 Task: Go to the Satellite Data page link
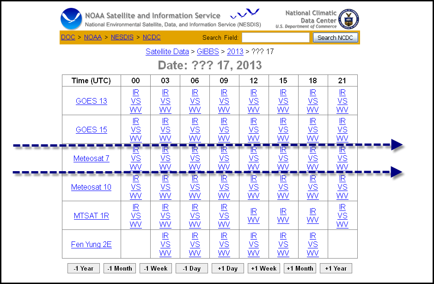(x=167, y=51)
